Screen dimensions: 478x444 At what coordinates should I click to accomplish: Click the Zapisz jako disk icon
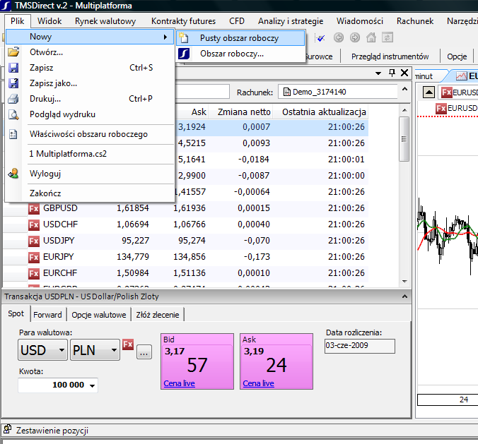click(13, 83)
